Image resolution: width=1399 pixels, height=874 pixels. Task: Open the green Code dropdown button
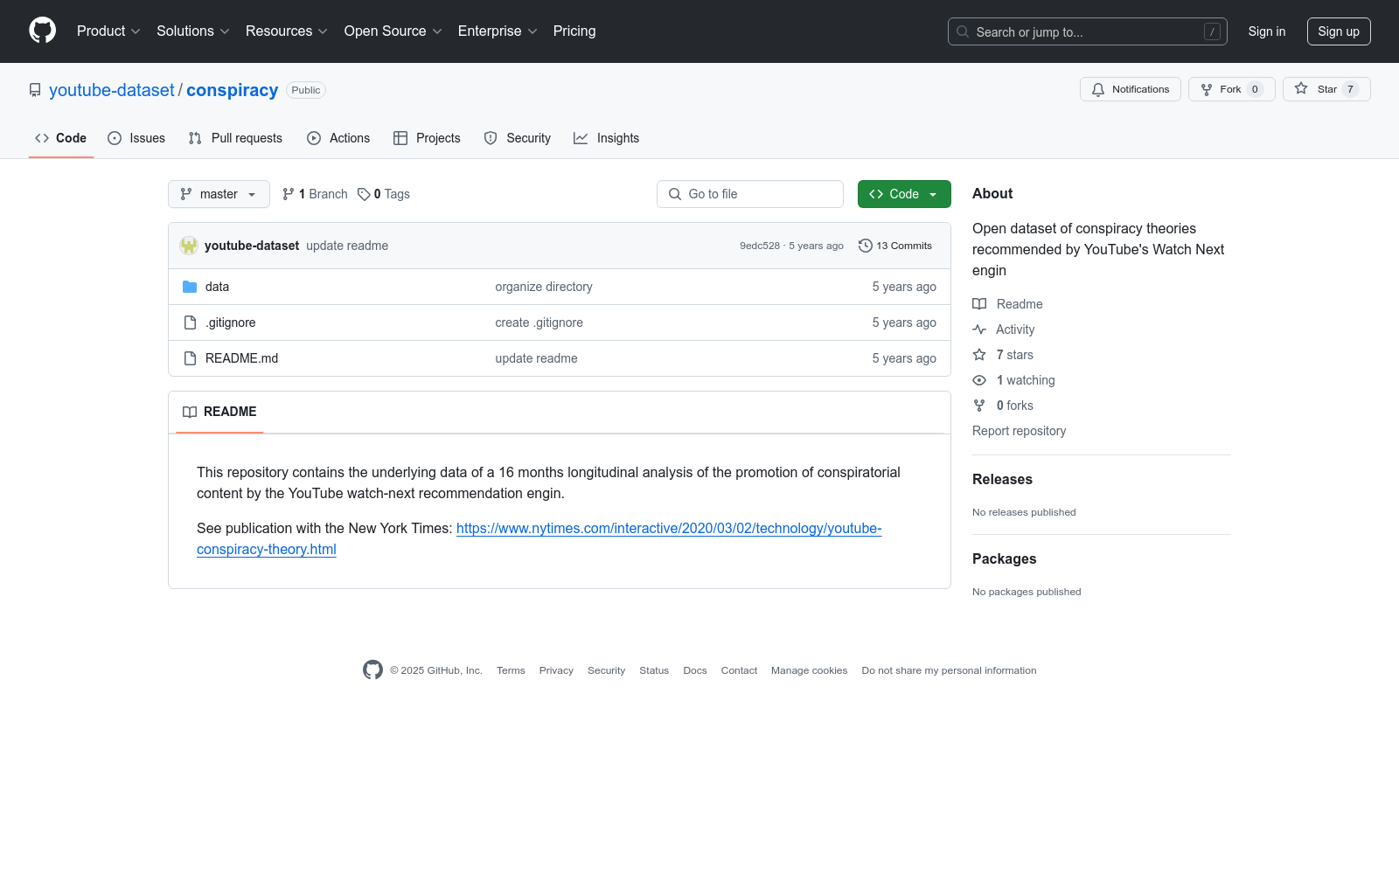point(904,194)
